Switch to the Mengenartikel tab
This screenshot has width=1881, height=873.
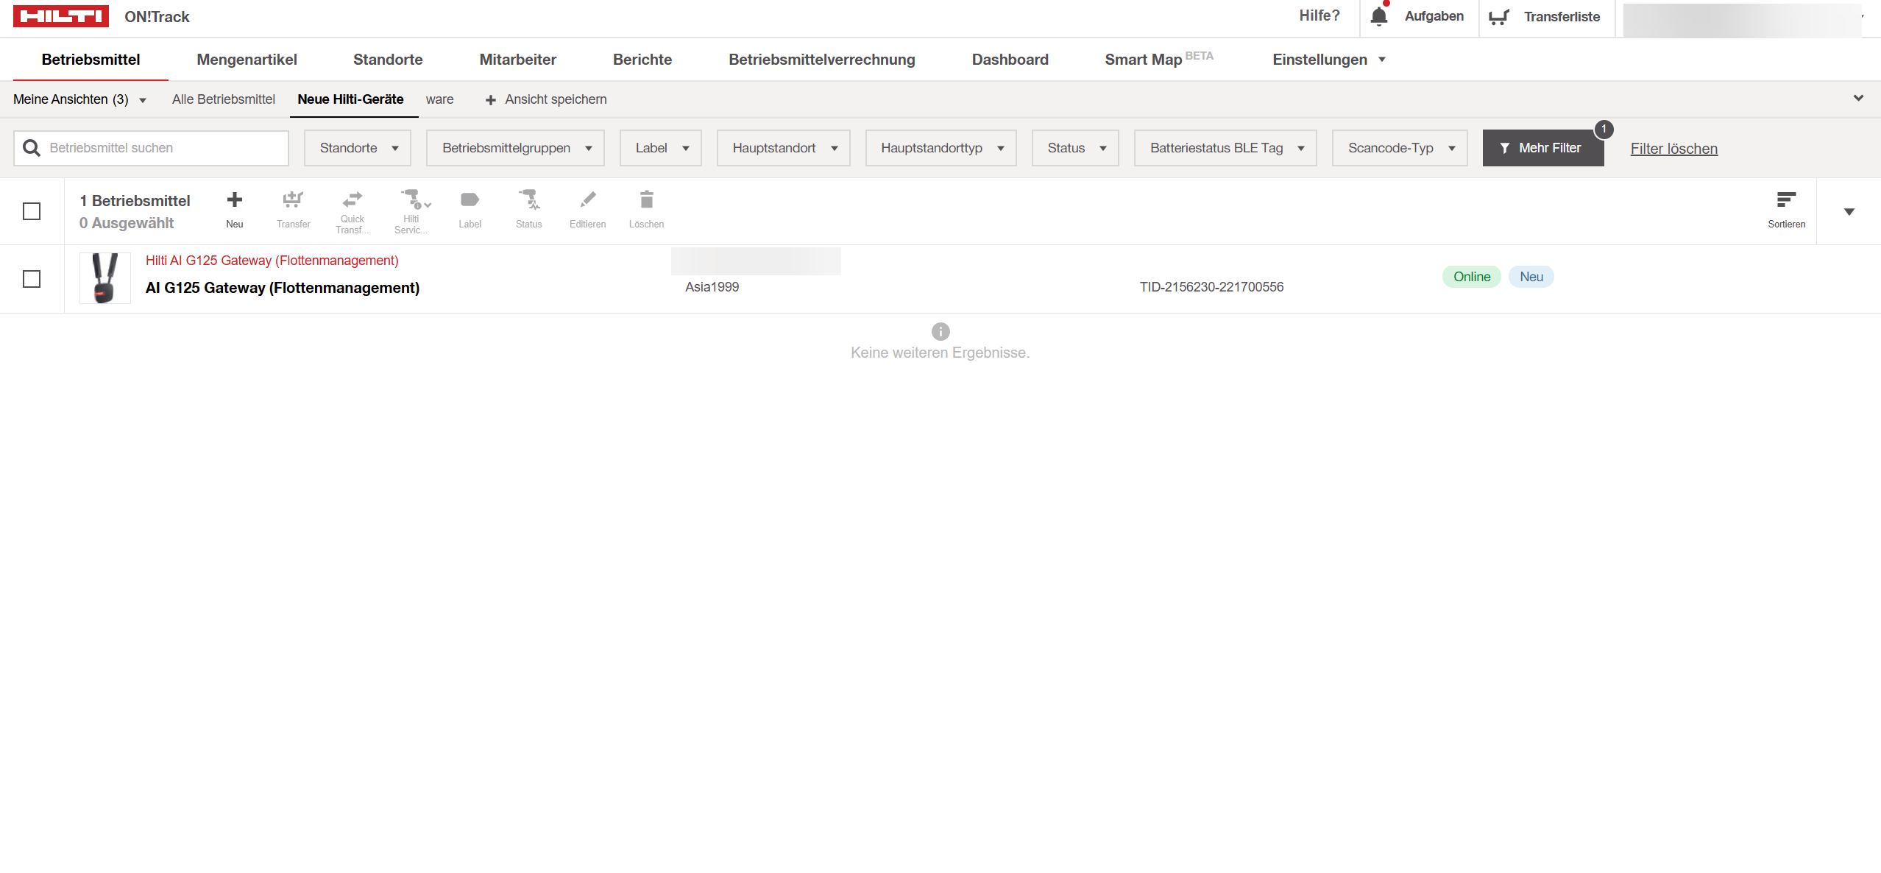point(247,60)
